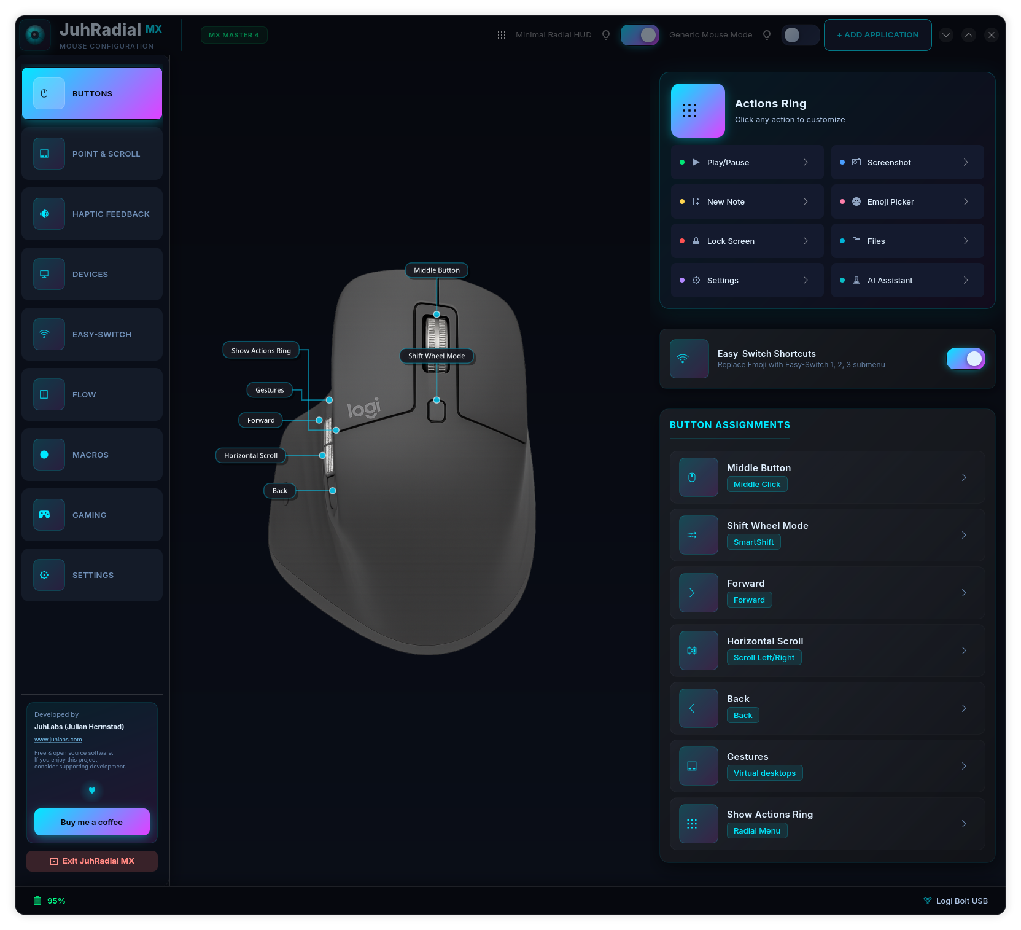Screen dimensions: 1021x930
Task: Click the Easy-Switch Shortcuts wifi icon
Action: 689,359
